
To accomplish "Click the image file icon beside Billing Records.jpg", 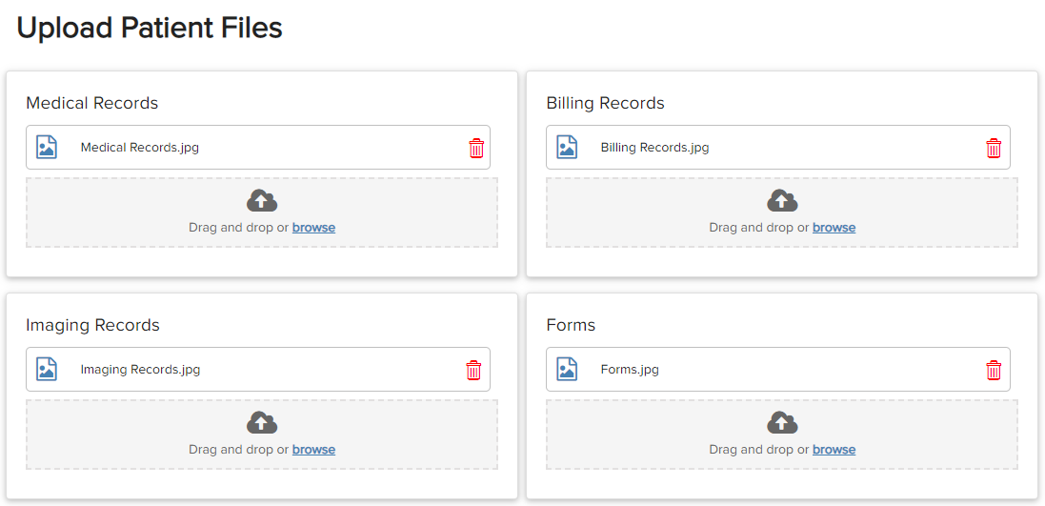I will coord(567,148).
